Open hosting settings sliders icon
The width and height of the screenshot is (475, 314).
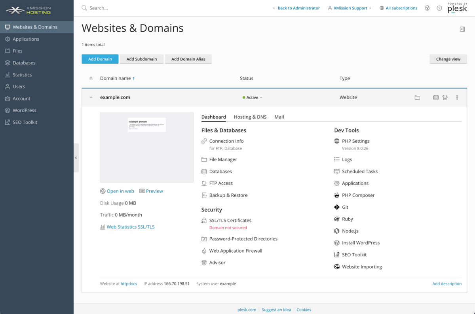pos(445,98)
